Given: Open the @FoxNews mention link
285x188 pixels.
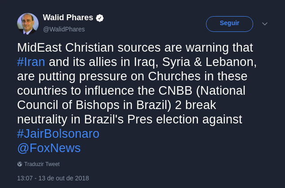Looking at the screenshot, I should (49, 148).
